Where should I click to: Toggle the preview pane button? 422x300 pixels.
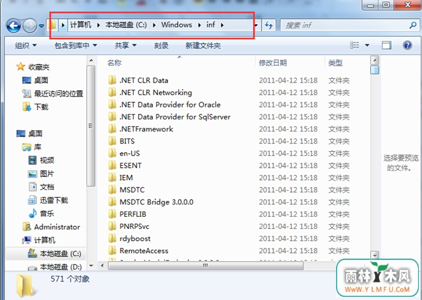coord(386,45)
